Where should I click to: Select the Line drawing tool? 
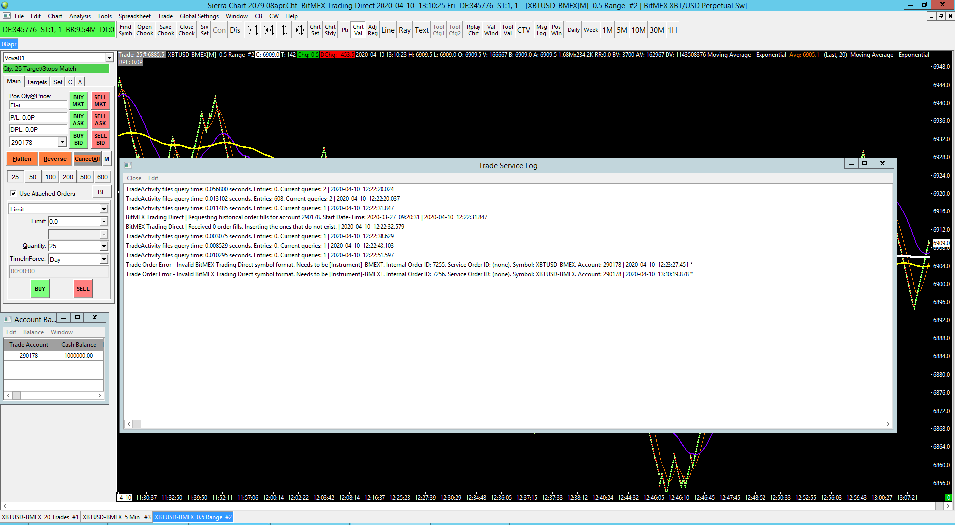tap(388, 30)
